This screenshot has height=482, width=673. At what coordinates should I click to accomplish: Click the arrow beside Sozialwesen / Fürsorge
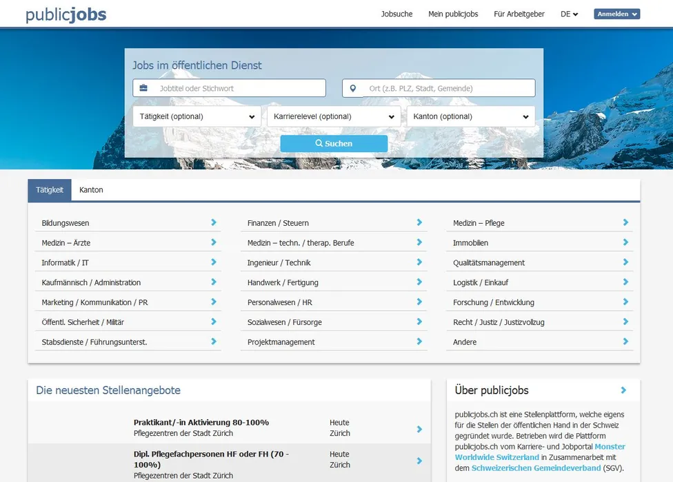(x=419, y=322)
